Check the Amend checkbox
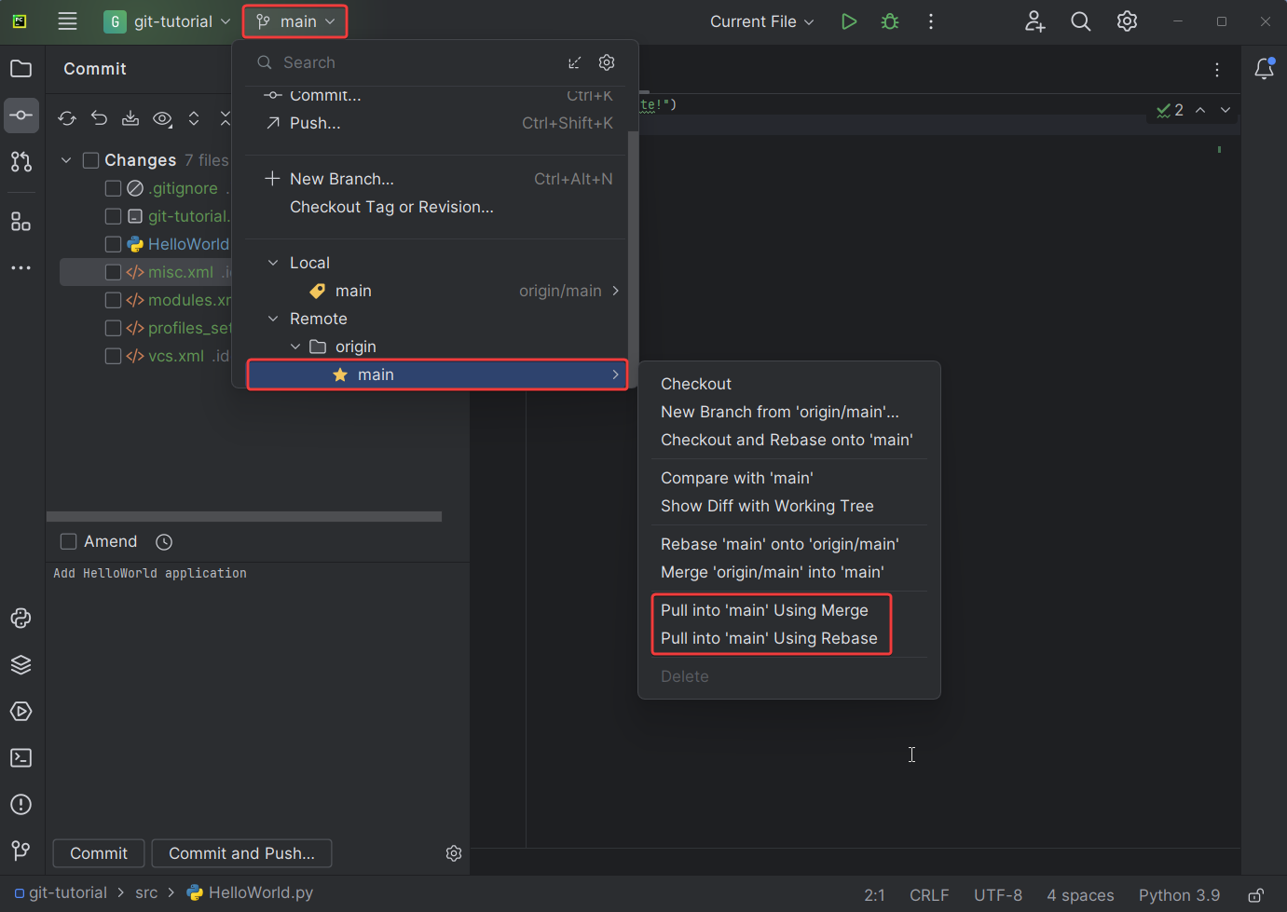This screenshot has width=1287, height=912. 68,542
